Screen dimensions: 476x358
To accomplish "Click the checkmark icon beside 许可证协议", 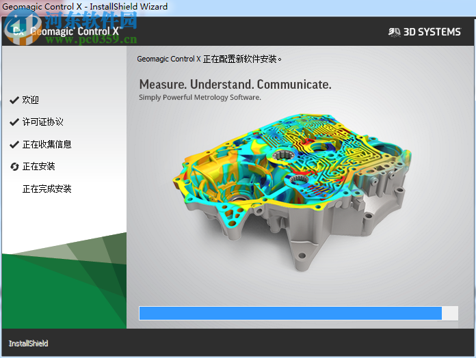I will click(x=14, y=122).
